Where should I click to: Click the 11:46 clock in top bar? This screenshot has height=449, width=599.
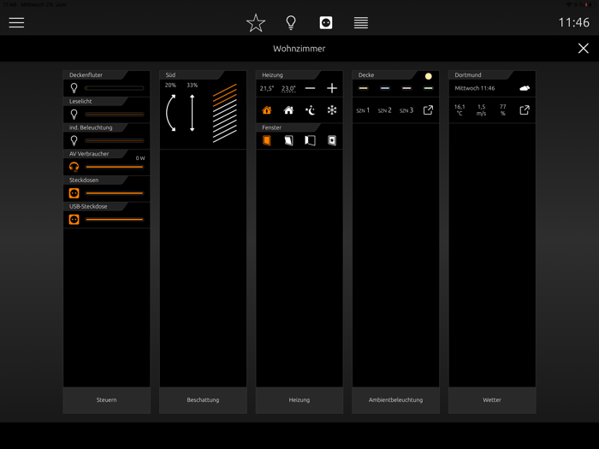pyautogui.click(x=574, y=22)
